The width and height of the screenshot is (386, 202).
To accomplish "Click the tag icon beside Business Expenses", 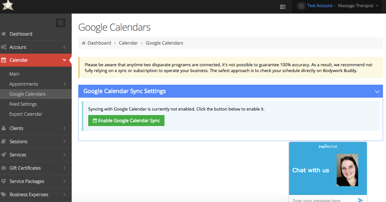I will [x=4, y=195].
